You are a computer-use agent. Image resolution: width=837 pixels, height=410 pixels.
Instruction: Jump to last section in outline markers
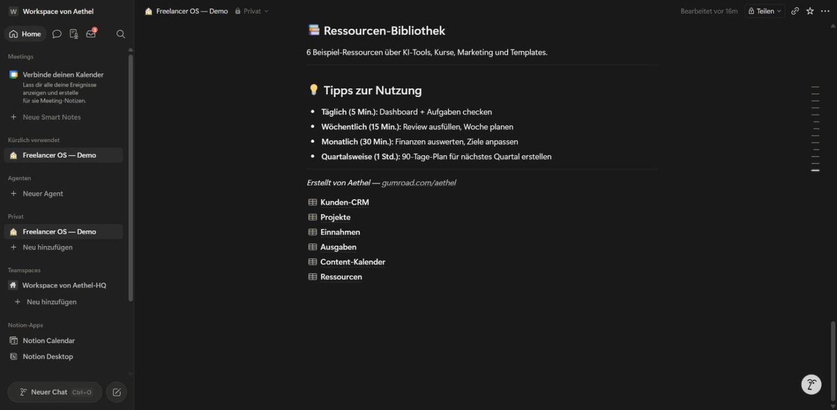tap(815, 170)
